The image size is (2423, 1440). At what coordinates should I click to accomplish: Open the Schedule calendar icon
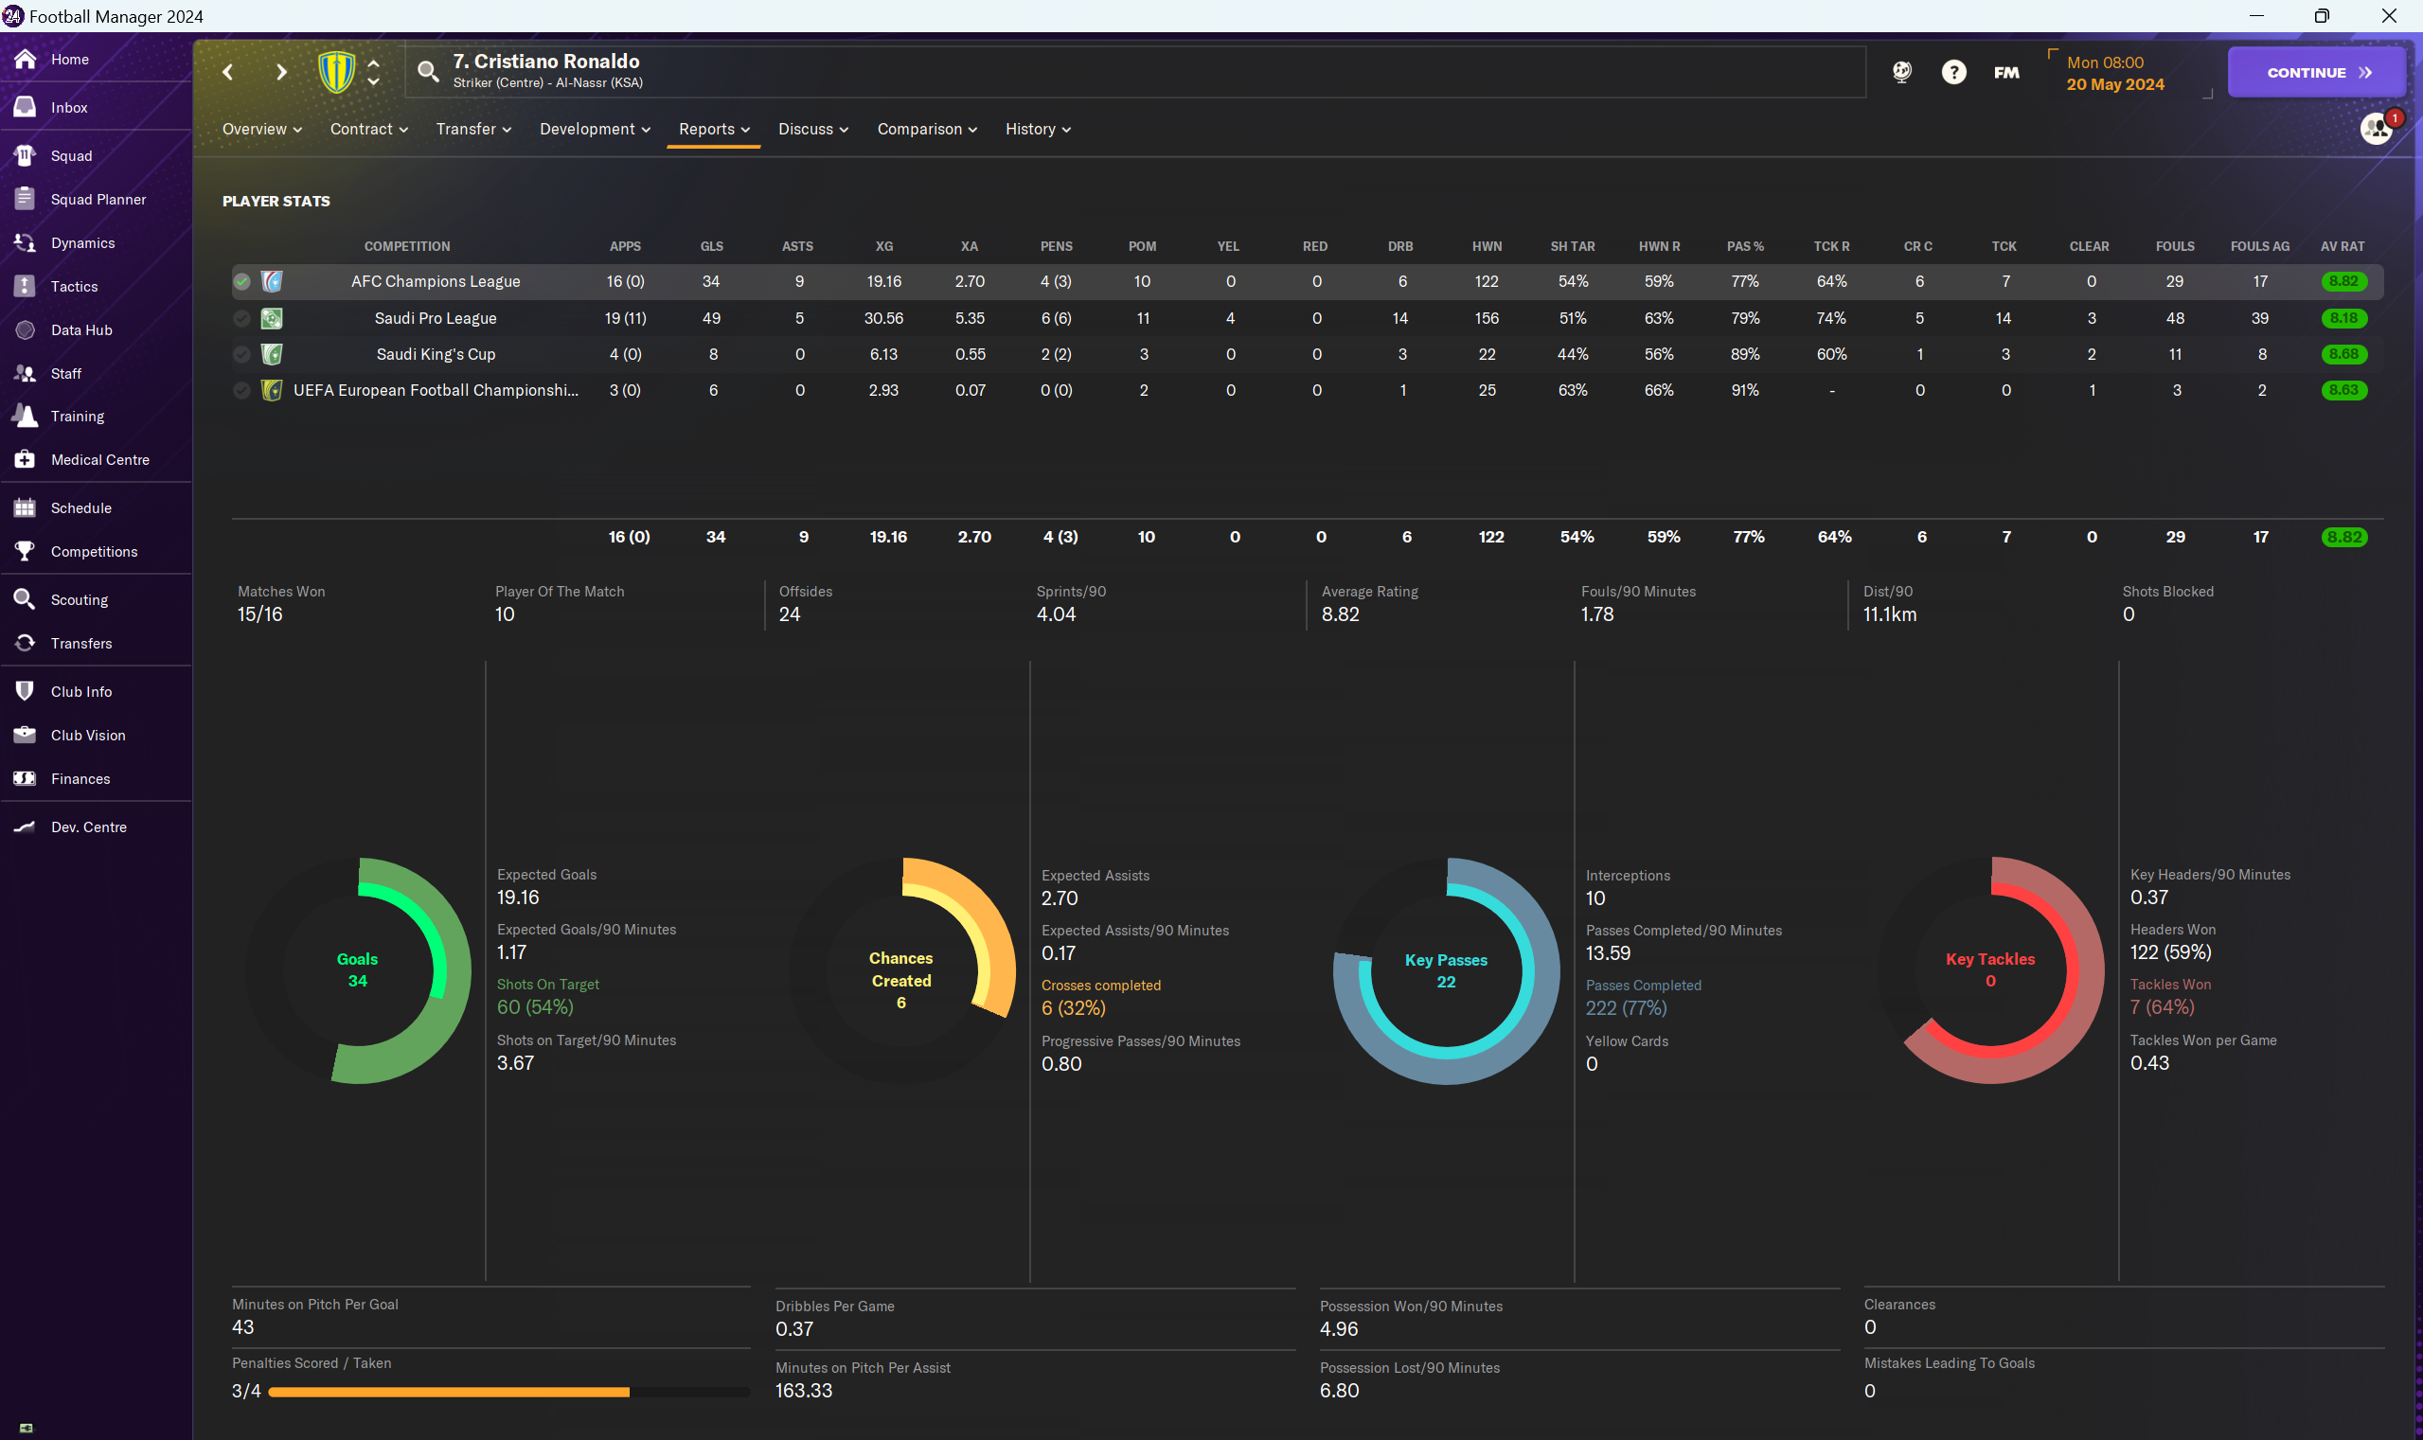coord(26,507)
